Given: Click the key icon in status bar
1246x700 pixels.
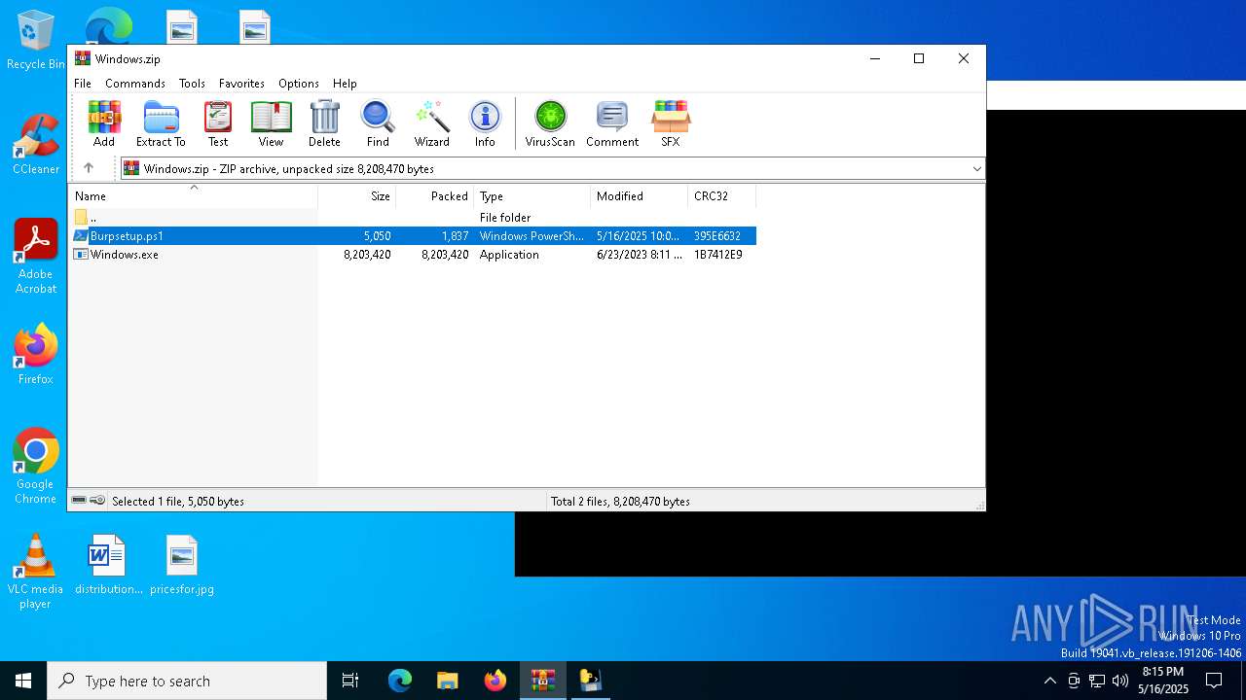Looking at the screenshot, I should point(97,501).
